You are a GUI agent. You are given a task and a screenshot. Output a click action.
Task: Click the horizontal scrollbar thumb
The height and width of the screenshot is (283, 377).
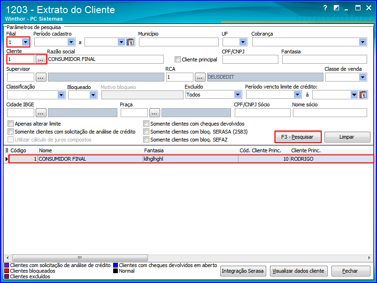tap(80, 258)
